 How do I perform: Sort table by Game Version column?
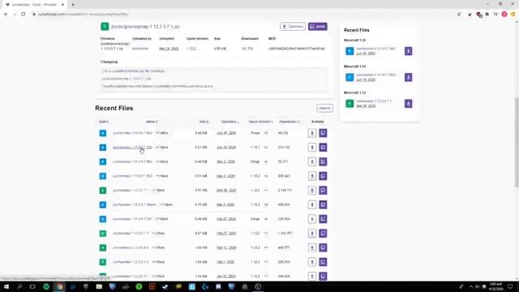coord(260,122)
